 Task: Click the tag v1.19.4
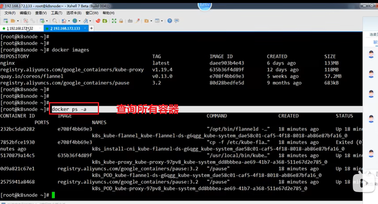(162, 70)
